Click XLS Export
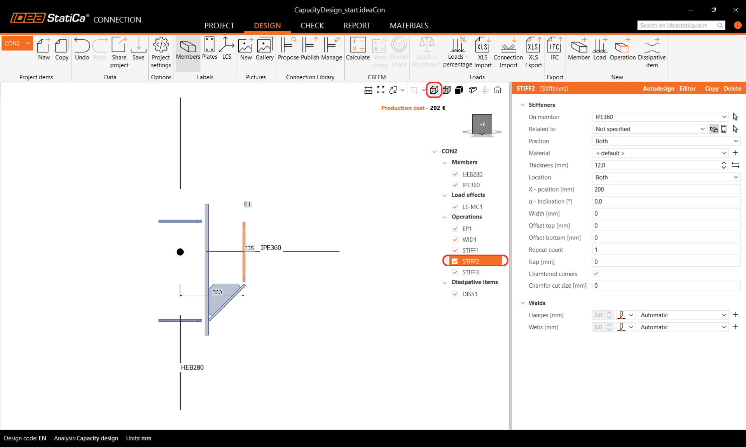 (x=533, y=53)
